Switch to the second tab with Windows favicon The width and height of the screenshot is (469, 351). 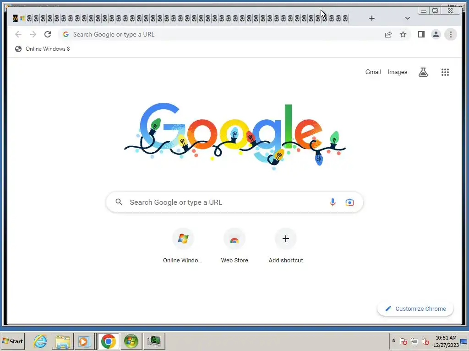[22, 18]
